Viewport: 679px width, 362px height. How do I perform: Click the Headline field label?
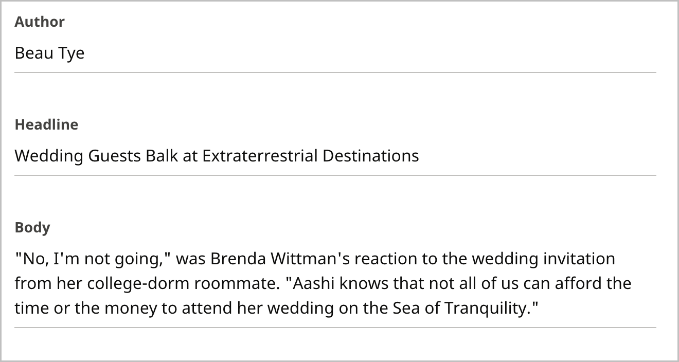tap(46, 124)
